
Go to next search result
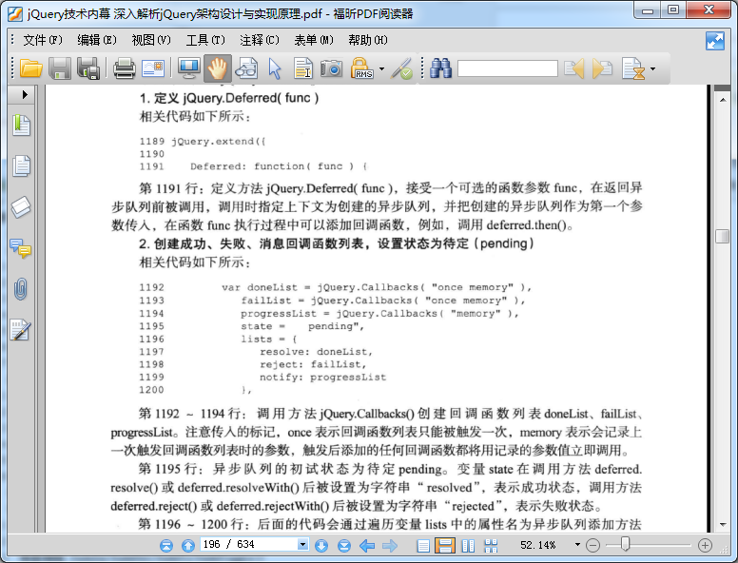(602, 68)
